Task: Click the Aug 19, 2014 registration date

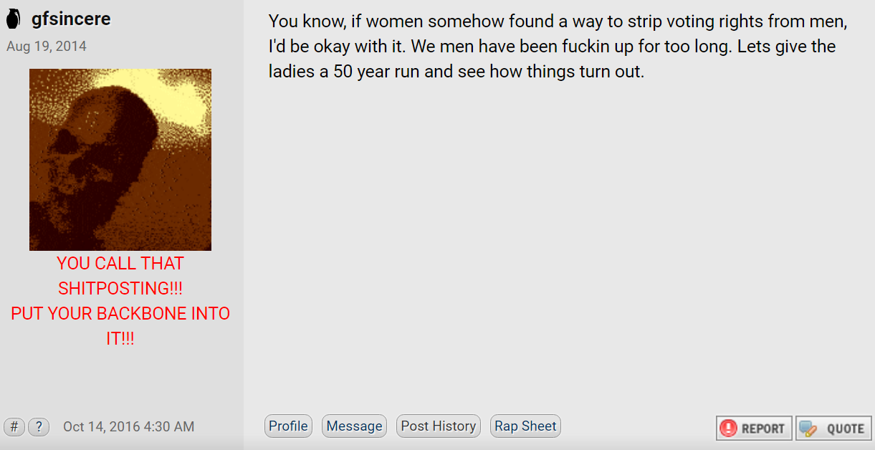Action: point(47,47)
